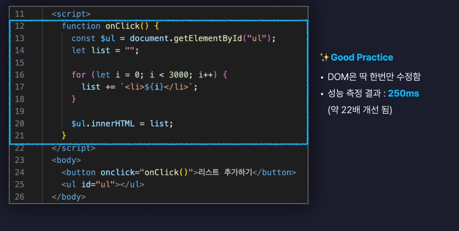
Task: Select the 'function onClick()' declaration text
Action: point(105,26)
